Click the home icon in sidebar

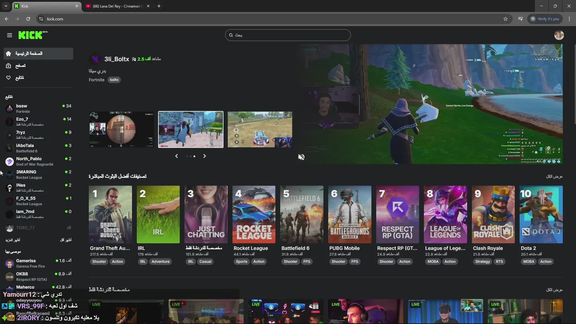click(x=8, y=54)
